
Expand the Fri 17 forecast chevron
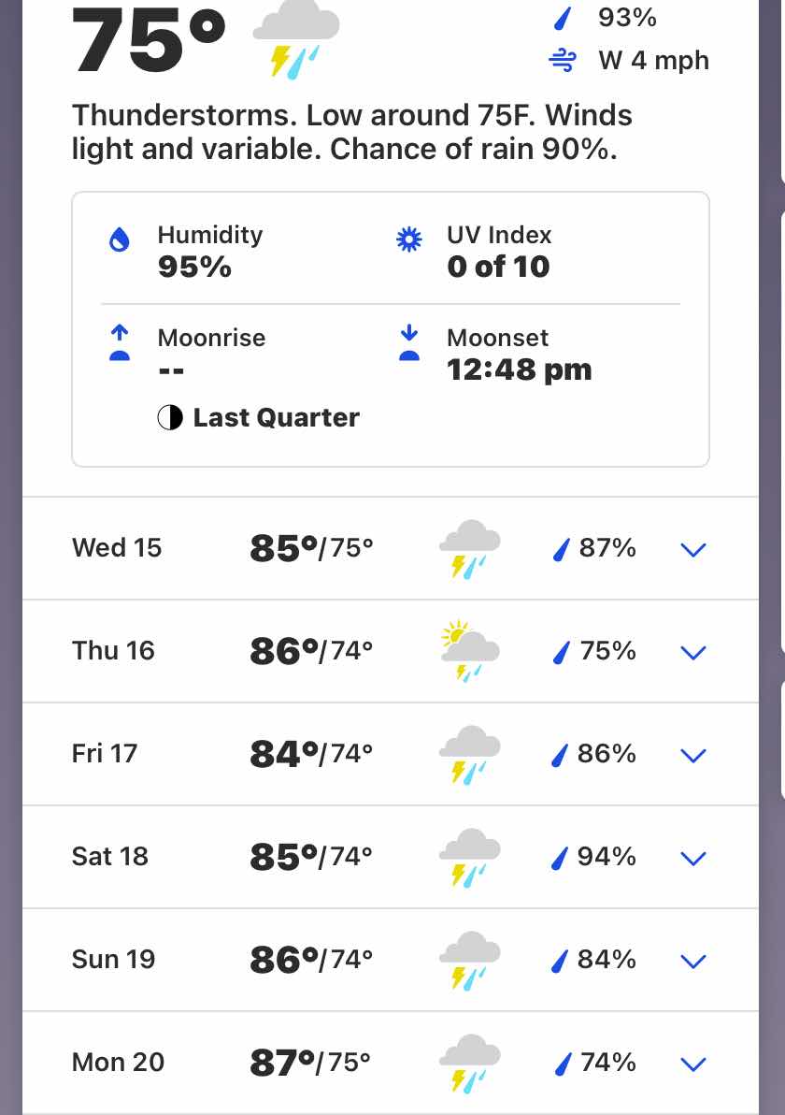(x=693, y=755)
